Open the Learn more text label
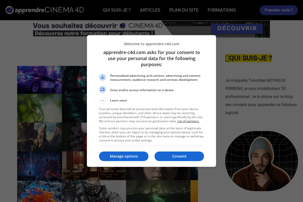This screenshot has height=202, width=303. click(x=118, y=100)
